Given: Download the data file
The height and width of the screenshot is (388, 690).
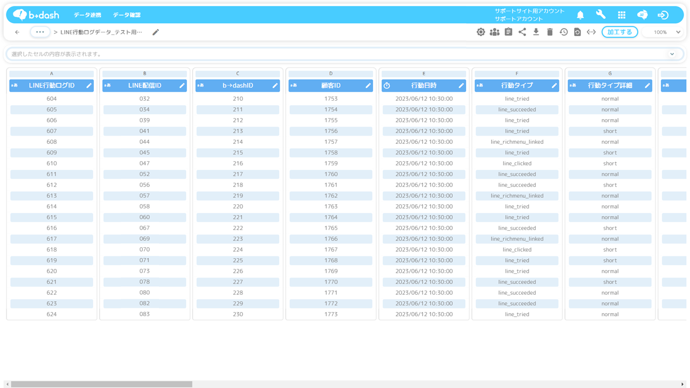Looking at the screenshot, I should (x=536, y=32).
